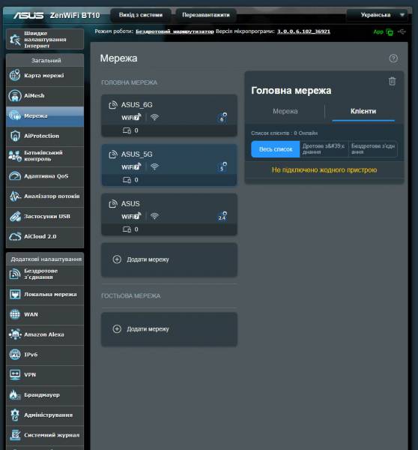Click the ГОСТЬОВА МЕРЕЖА section label

[x=131, y=296]
